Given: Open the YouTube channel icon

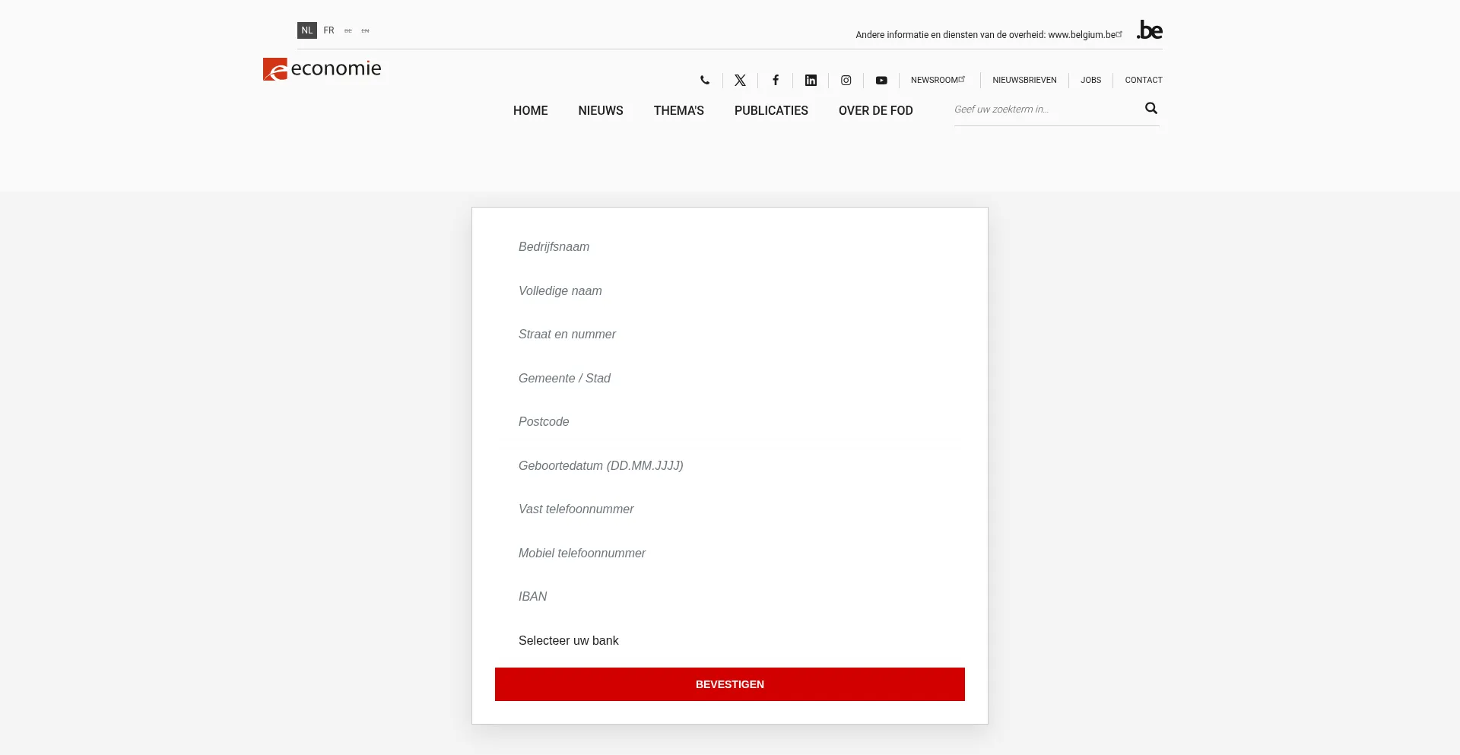Looking at the screenshot, I should point(881,80).
